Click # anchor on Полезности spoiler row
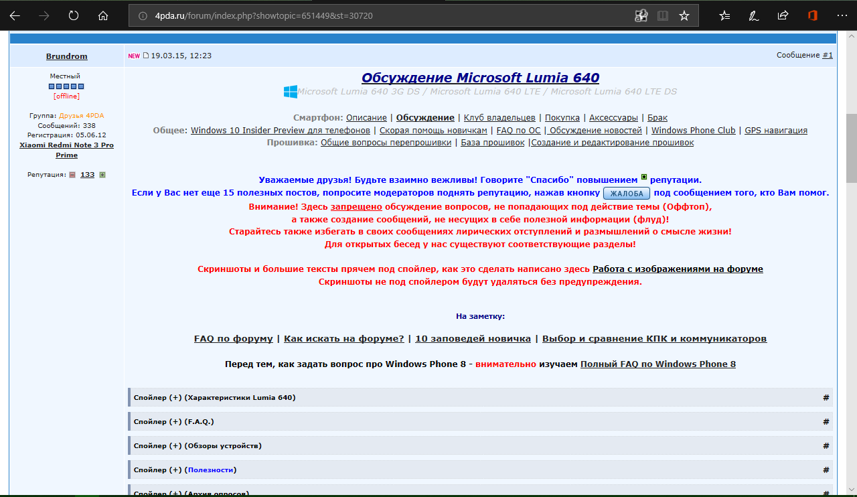The height and width of the screenshot is (497, 857). (x=826, y=470)
